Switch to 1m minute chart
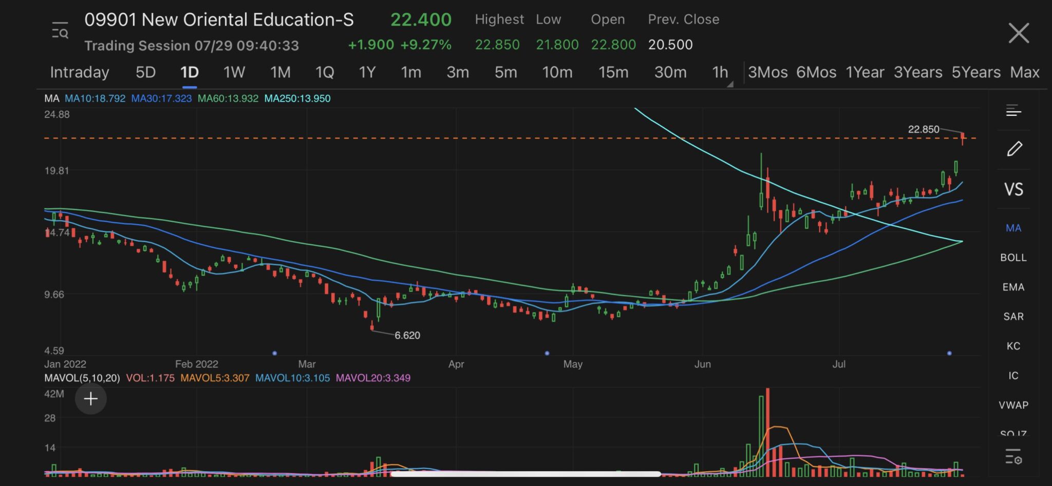Image resolution: width=1052 pixels, height=486 pixels. [411, 72]
